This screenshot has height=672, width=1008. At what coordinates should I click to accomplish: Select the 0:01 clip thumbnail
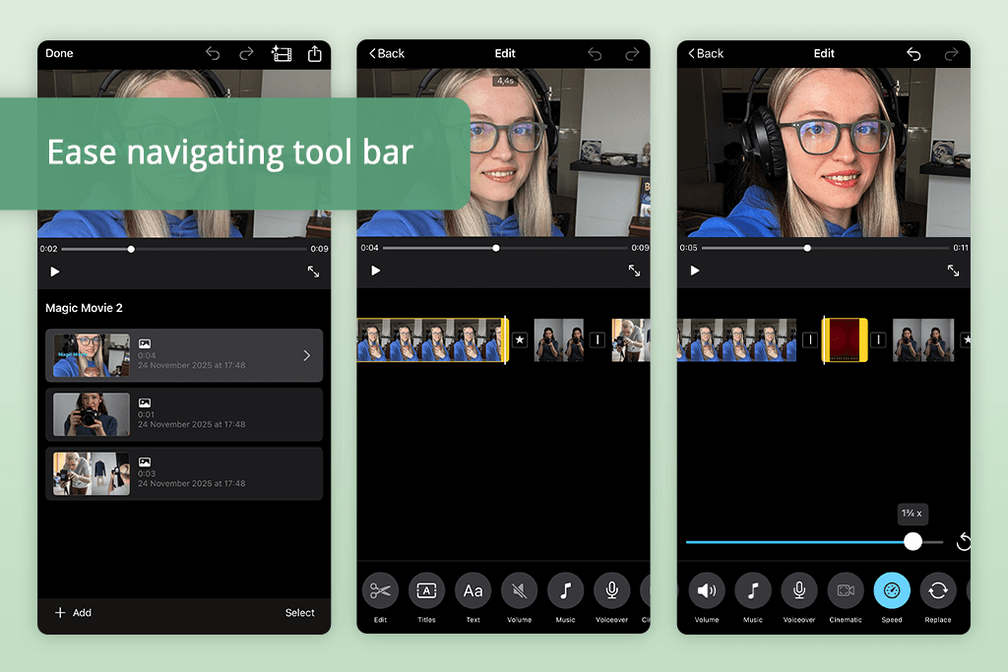(x=92, y=414)
